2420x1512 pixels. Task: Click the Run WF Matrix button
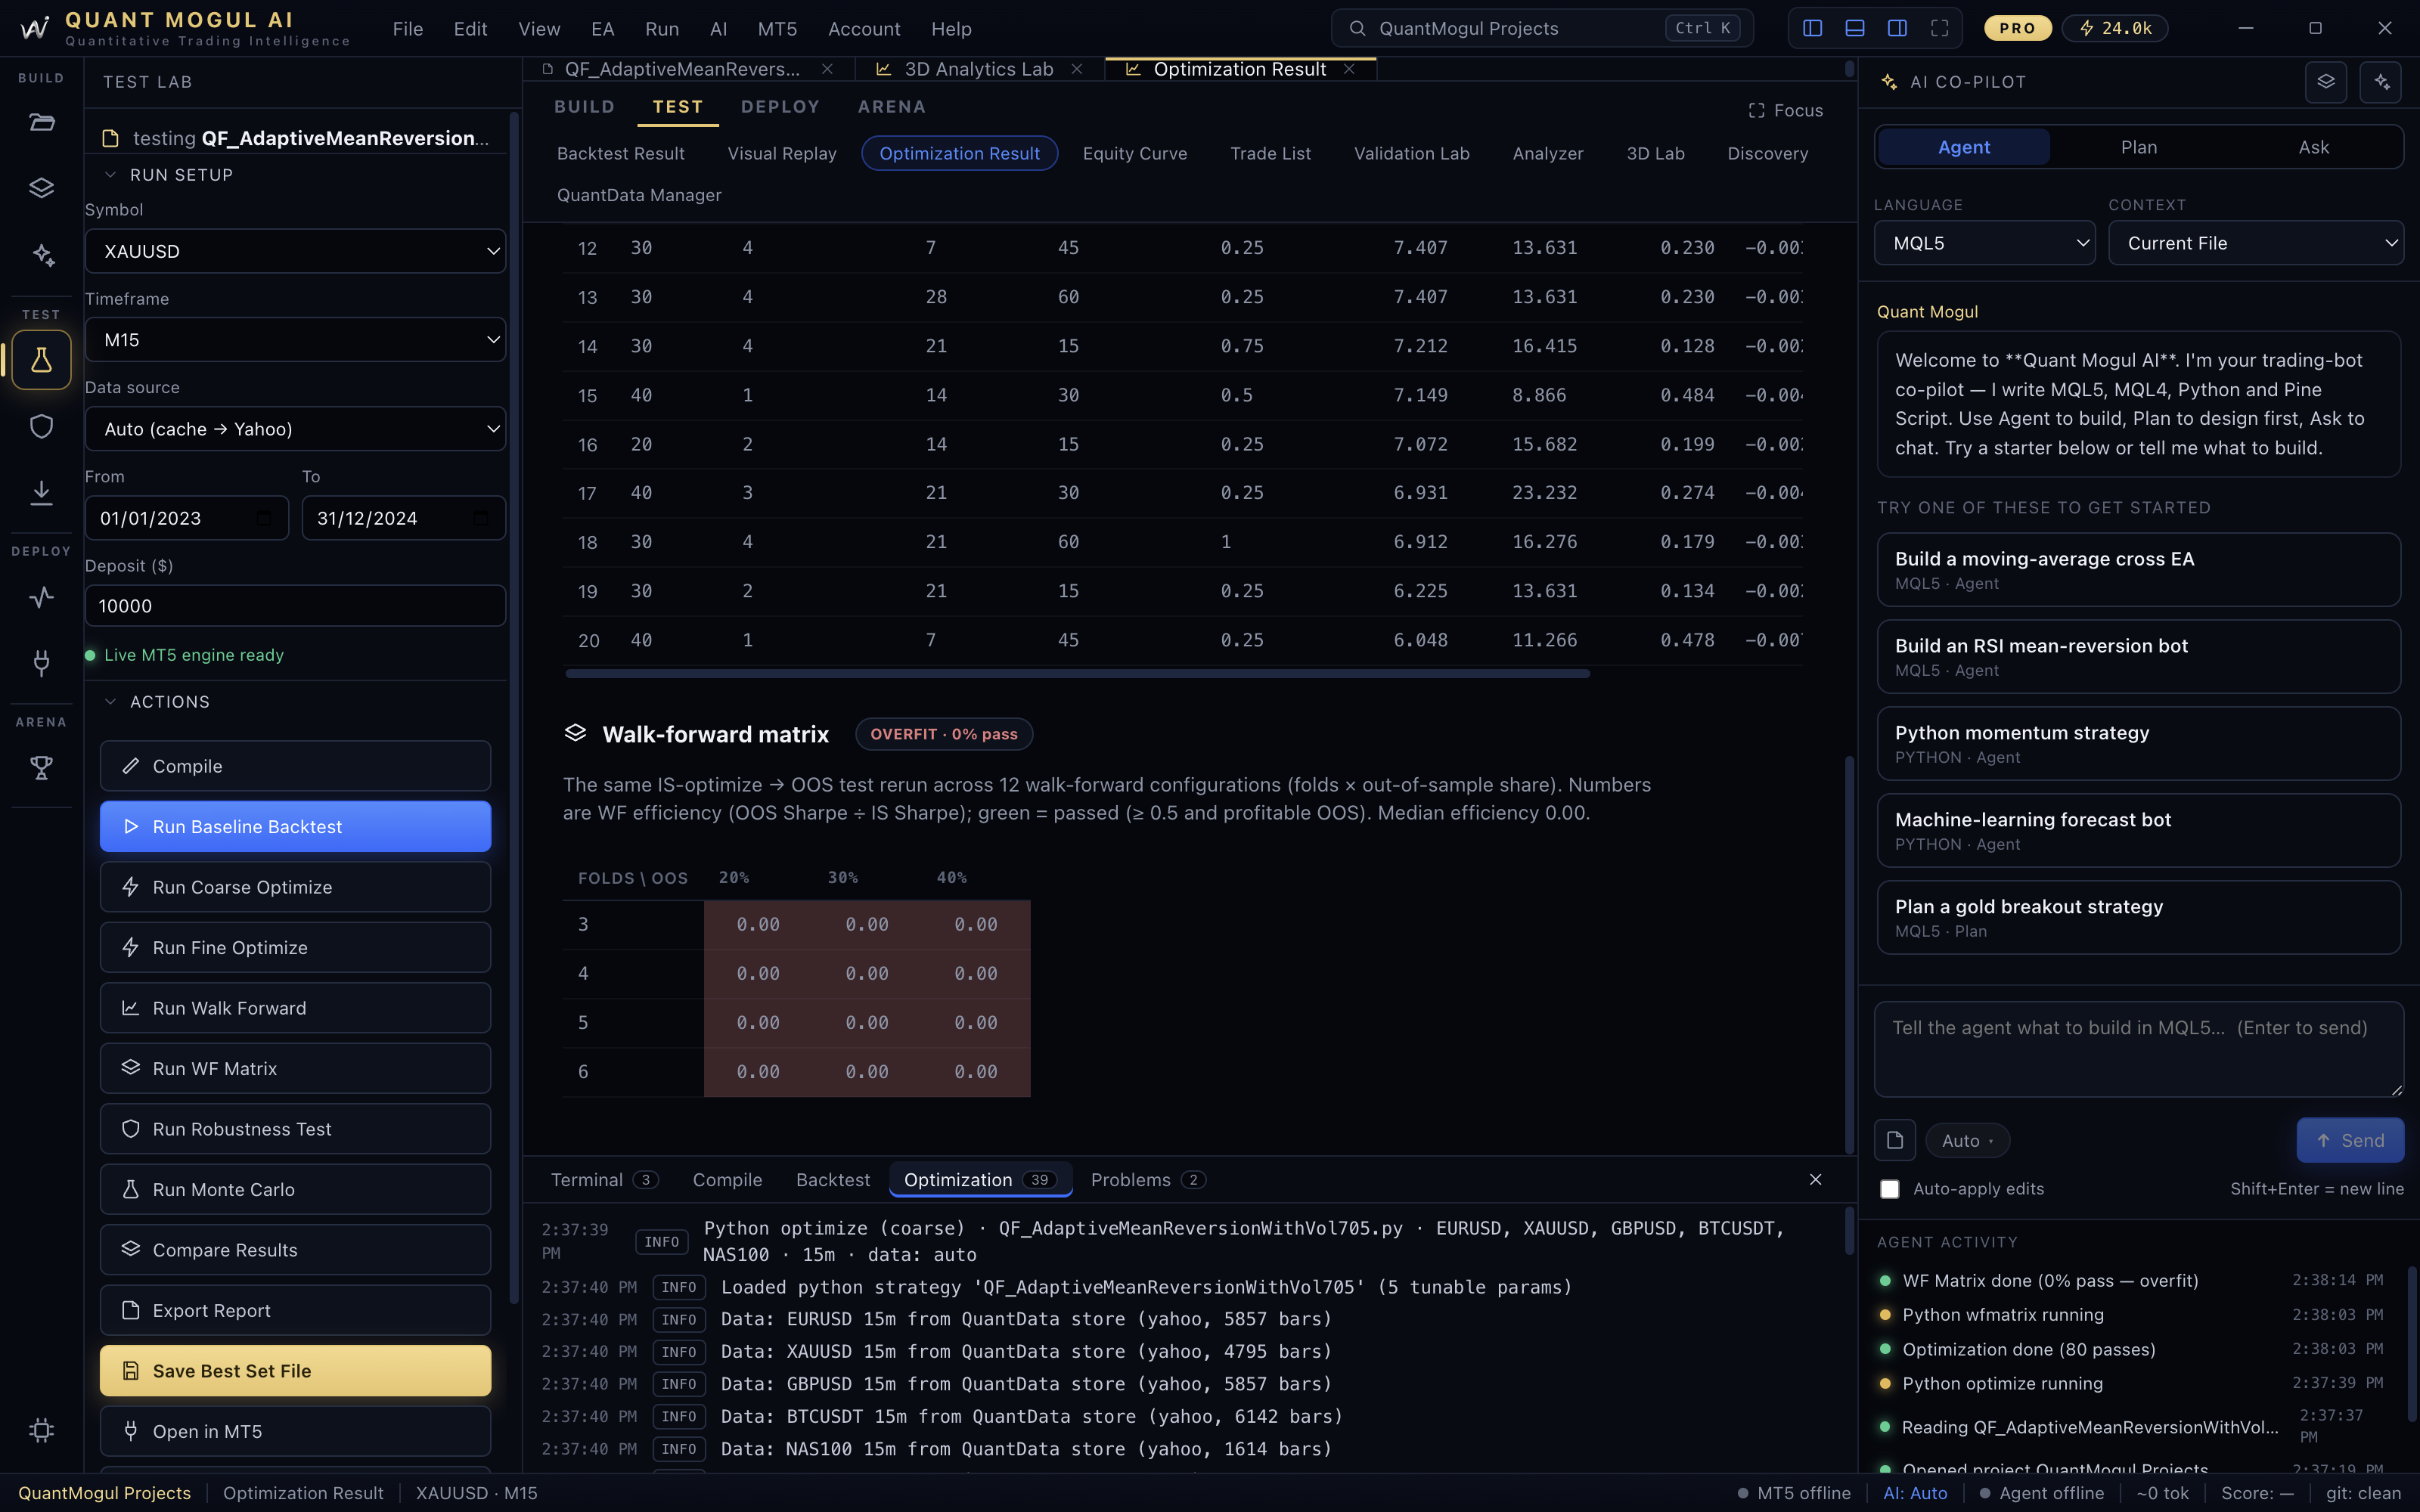tap(295, 1069)
